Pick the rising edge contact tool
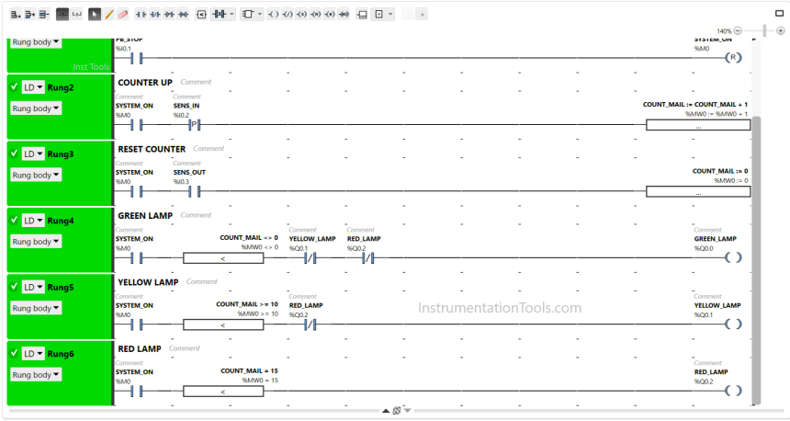This screenshot has height=421, width=790. 169,15
